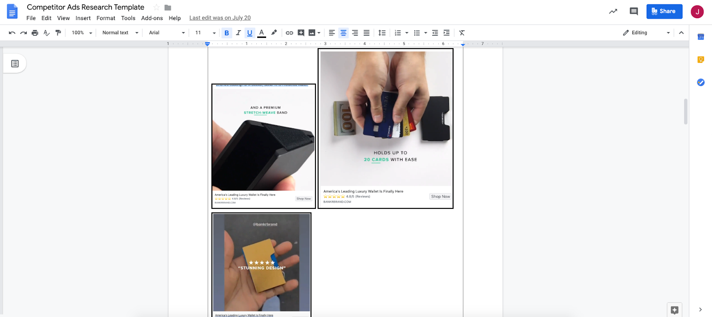
Task: Add a comment from the toolbar
Action: click(301, 33)
